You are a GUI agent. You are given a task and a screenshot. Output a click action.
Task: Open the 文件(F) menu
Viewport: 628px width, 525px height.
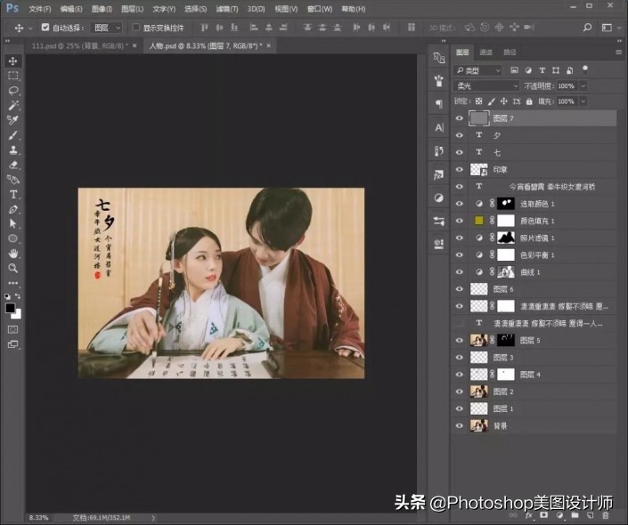[40, 9]
